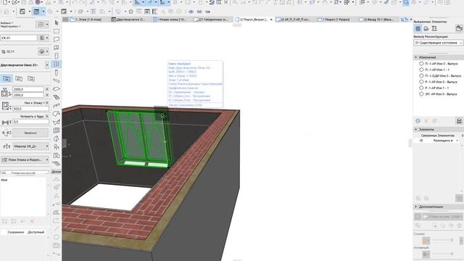Screen dimensions: 464x261
Task: Click the New document icon in top toolbar
Action: [5, 2]
